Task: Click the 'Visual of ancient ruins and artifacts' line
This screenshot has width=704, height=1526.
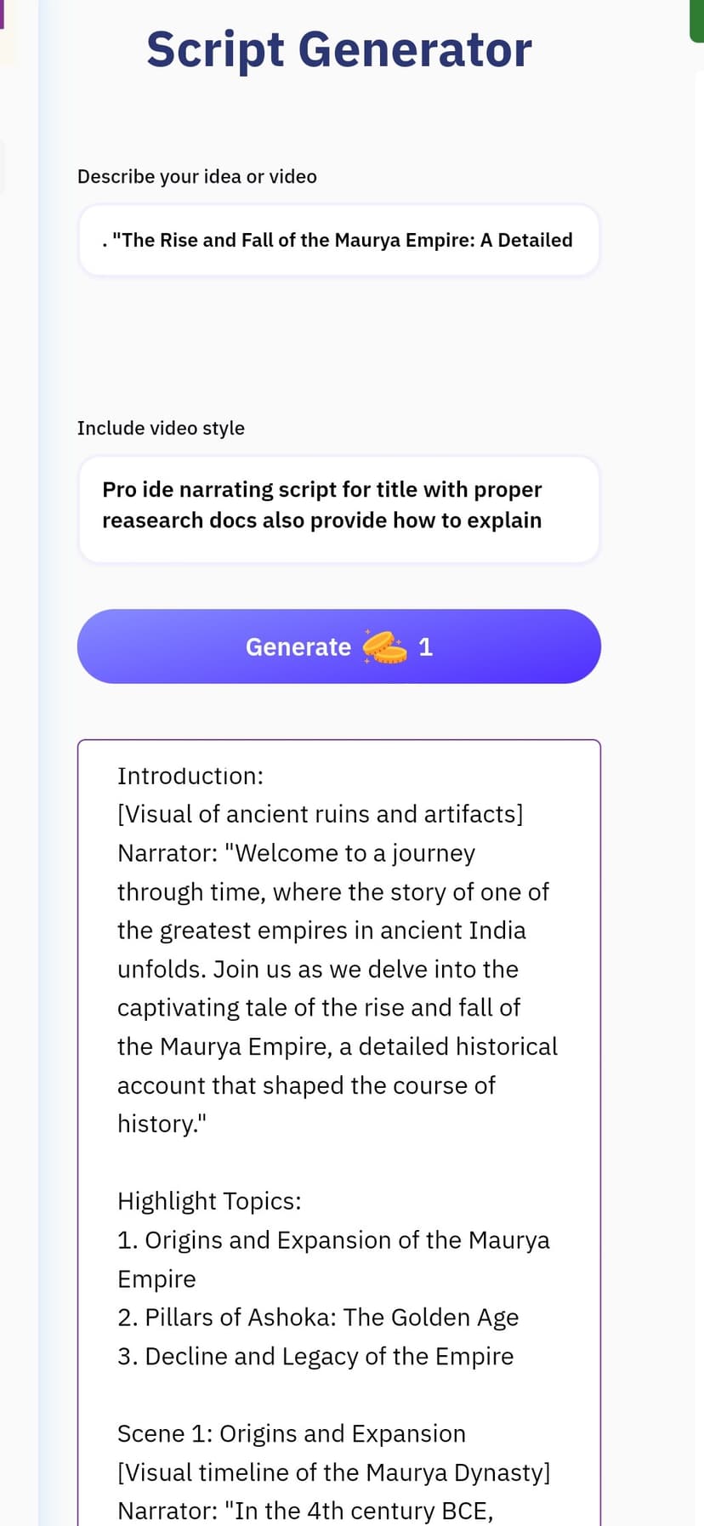Action: [x=321, y=814]
